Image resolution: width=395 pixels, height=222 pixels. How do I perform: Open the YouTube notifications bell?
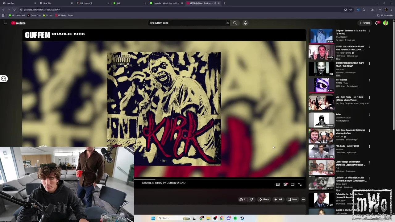point(377,23)
